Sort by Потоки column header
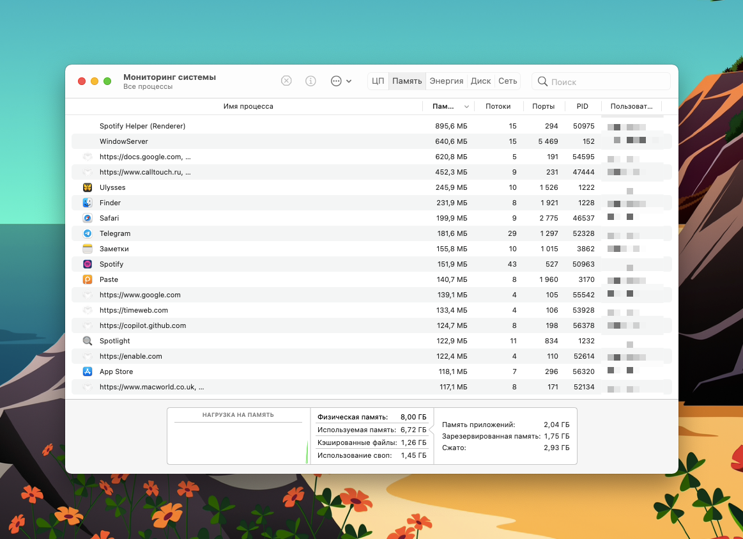Viewport: 743px width, 539px height. point(498,106)
